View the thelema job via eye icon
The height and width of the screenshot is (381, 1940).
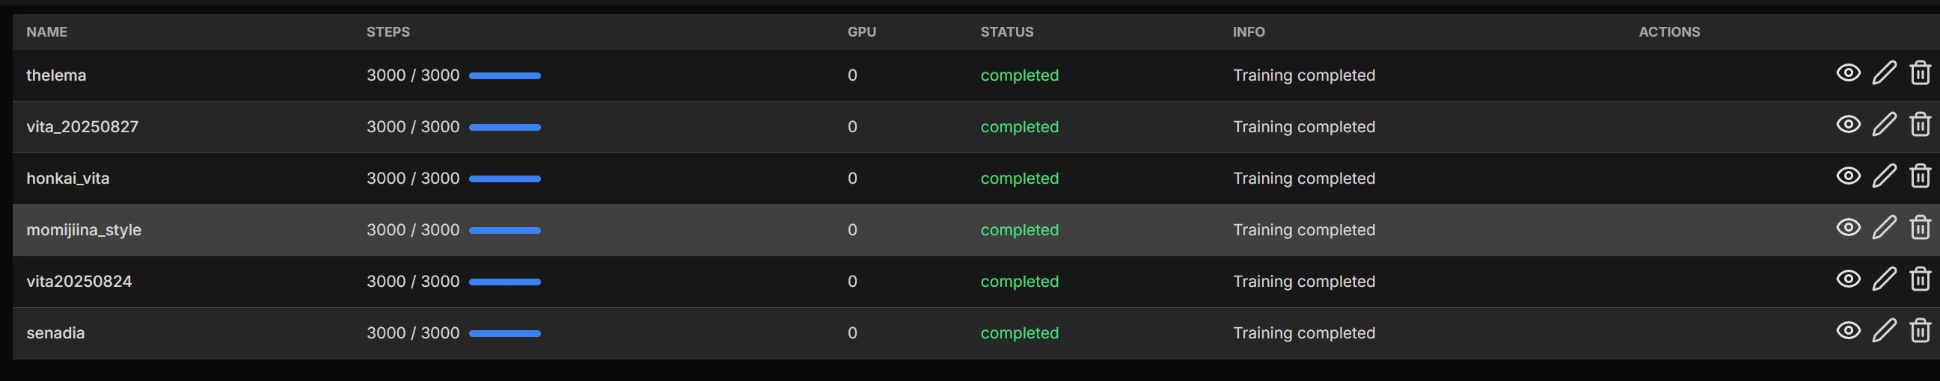click(x=1848, y=73)
